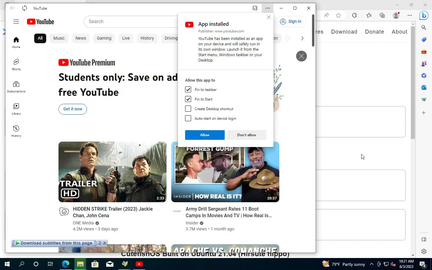Open the Edge Settings and more menu
Viewport: 432px width, 270px height.
coord(410,15)
